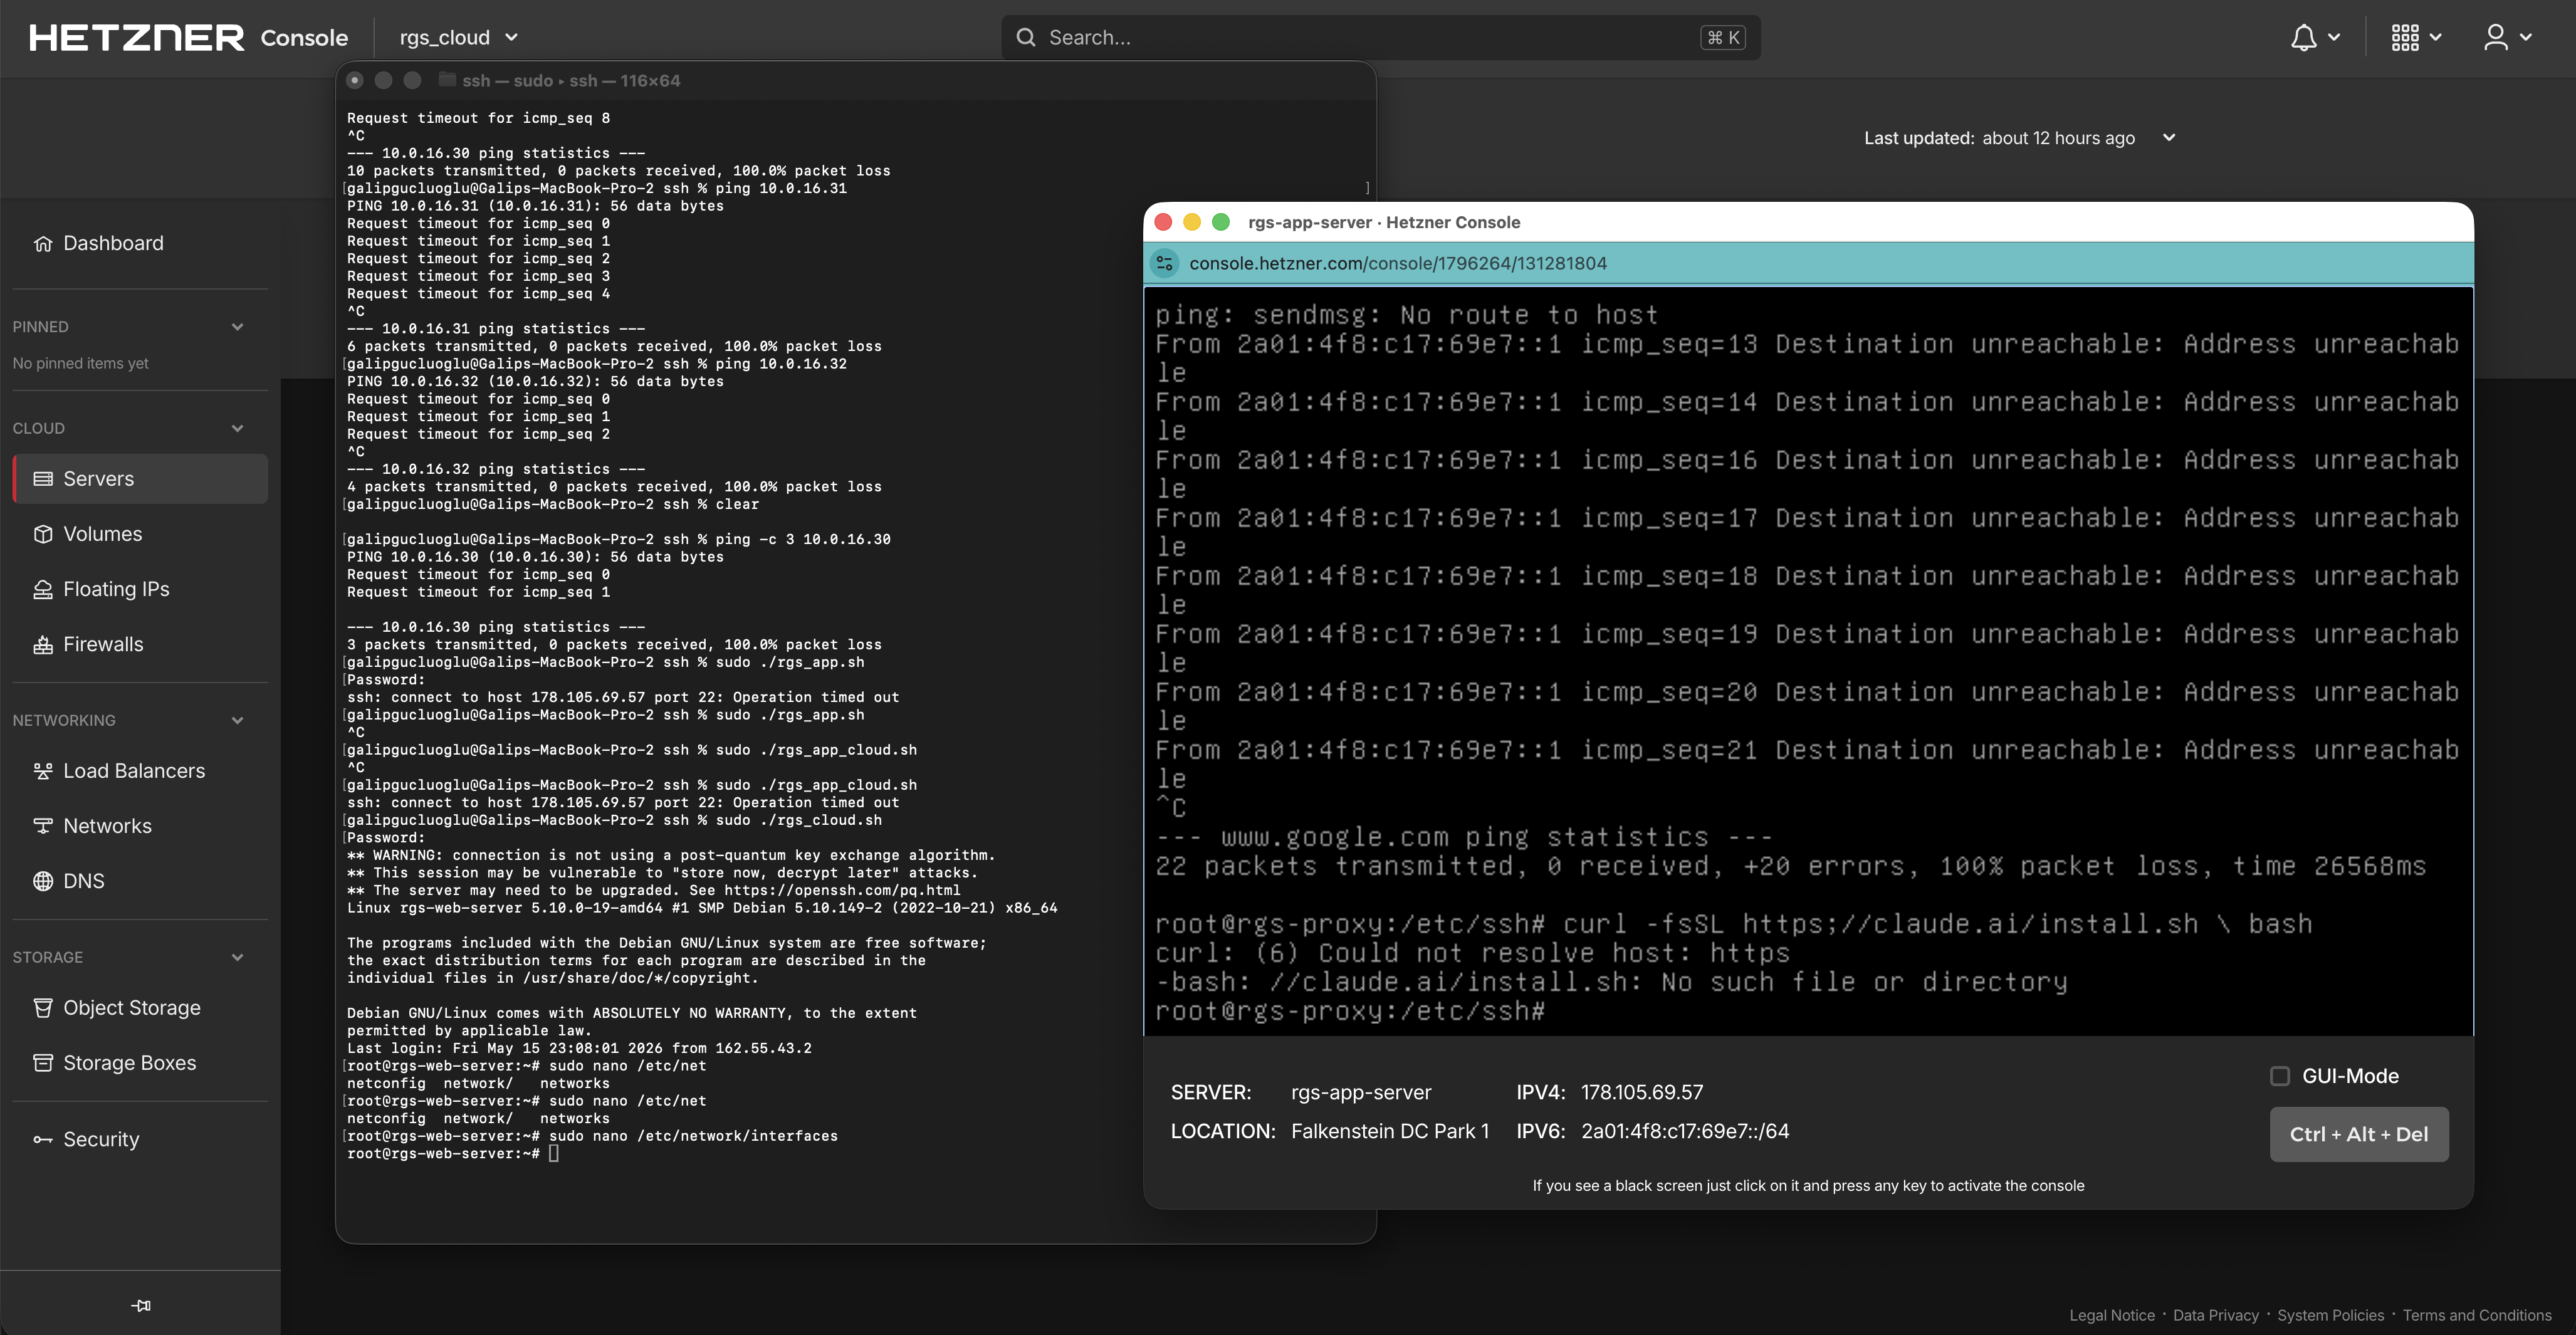Viewport: 2576px width, 1335px height.
Task: Open the notifications bell
Action: click(2314, 38)
